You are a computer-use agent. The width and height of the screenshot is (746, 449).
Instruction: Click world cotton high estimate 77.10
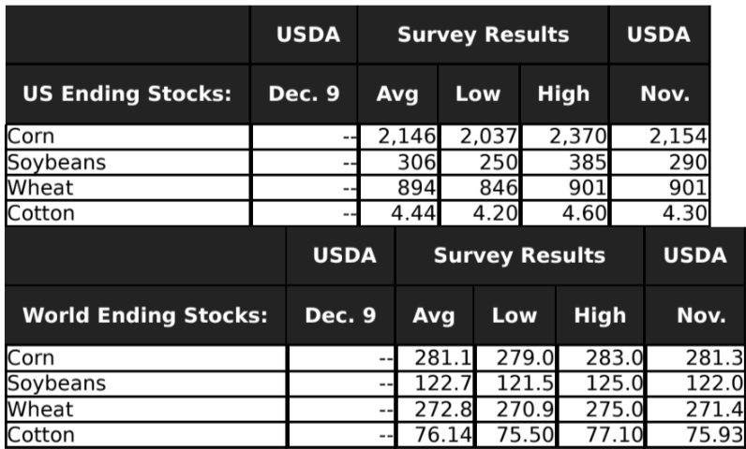[609, 435]
